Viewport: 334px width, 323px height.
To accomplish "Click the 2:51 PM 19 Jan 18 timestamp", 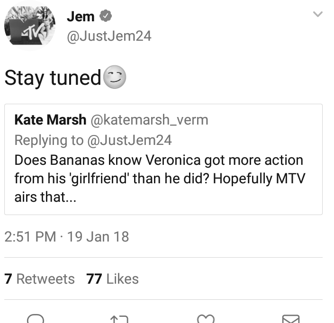I will pyautogui.click(x=67, y=237).
